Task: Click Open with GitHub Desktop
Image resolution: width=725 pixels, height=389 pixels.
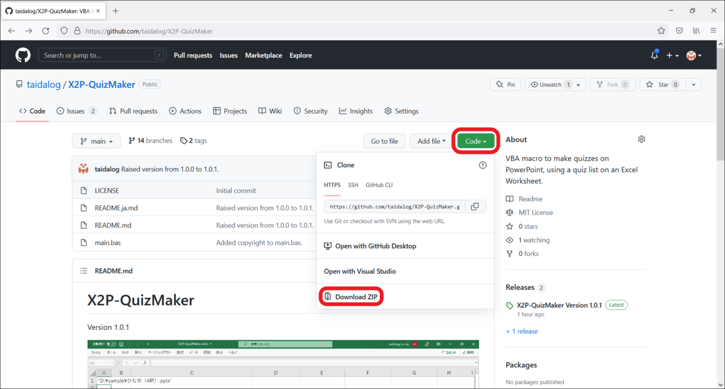Action: pos(370,246)
